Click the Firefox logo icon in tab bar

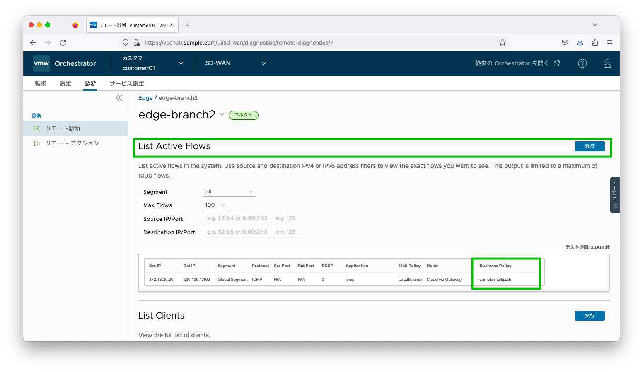[x=75, y=25]
